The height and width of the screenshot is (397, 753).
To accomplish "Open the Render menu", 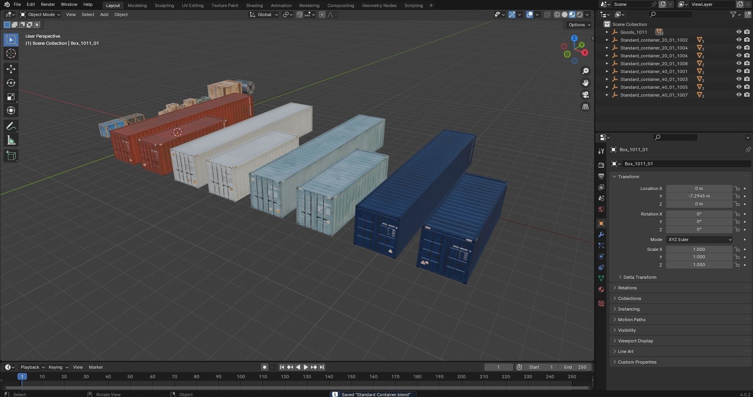I will [48, 4].
